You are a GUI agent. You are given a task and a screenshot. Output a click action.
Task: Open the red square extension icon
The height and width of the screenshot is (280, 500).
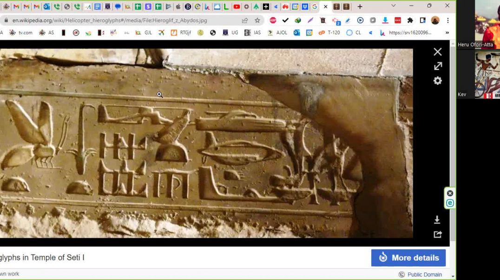[398, 20]
